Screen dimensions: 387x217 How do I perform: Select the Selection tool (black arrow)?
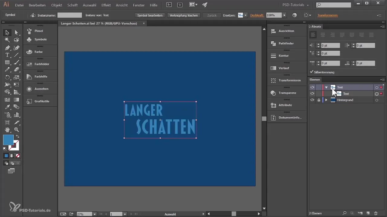[x=7, y=33]
